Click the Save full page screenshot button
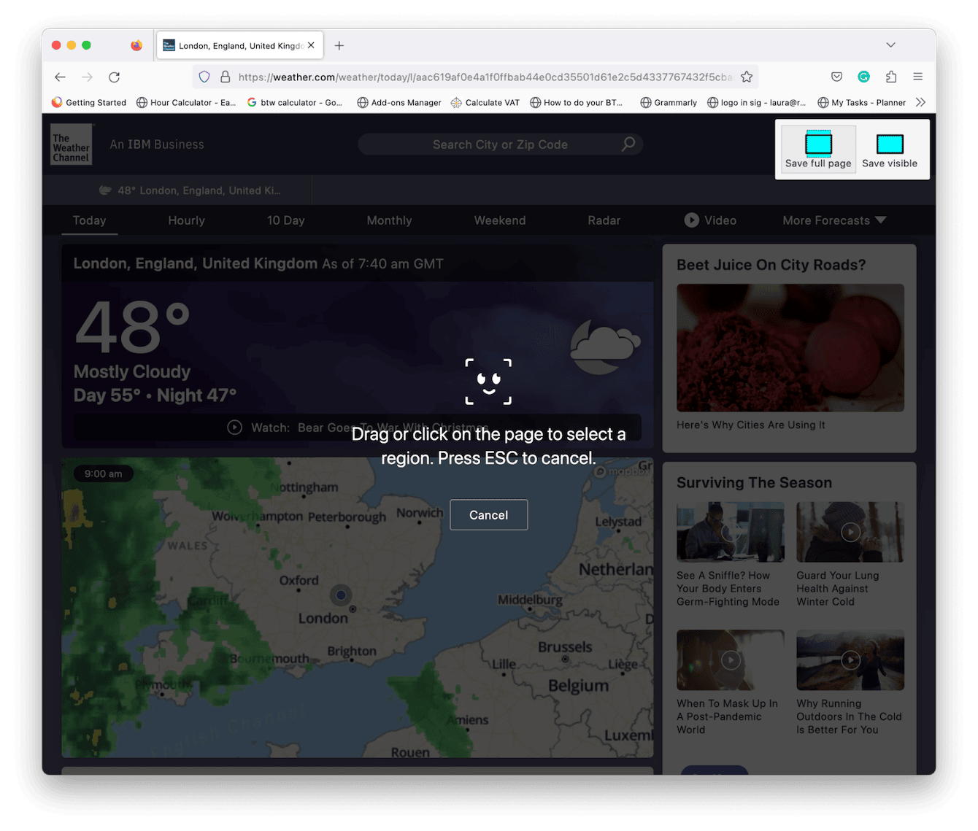 817,150
